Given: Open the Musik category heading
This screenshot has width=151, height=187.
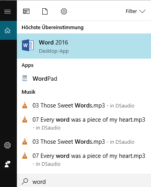Looking at the screenshot, I should [29, 92].
